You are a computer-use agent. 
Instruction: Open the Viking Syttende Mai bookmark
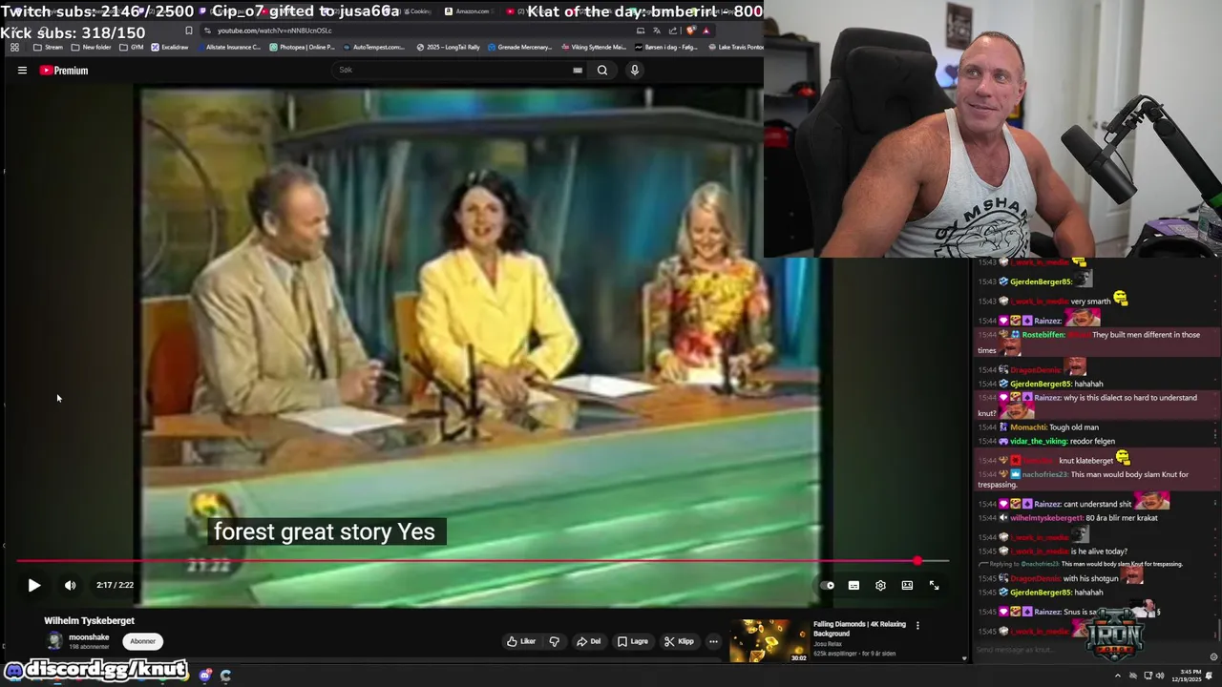[594, 47]
